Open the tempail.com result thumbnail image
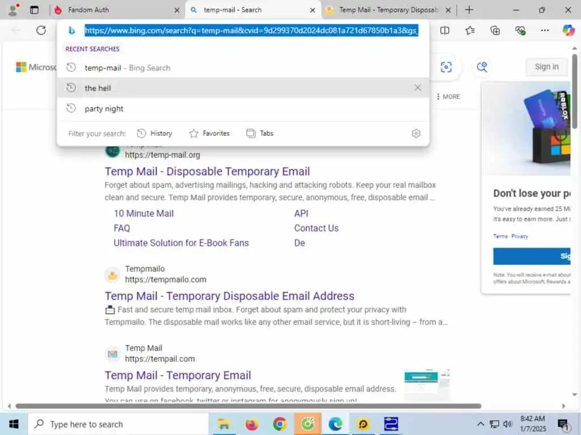Image resolution: width=581 pixels, height=435 pixels. [x=427, y=385]
